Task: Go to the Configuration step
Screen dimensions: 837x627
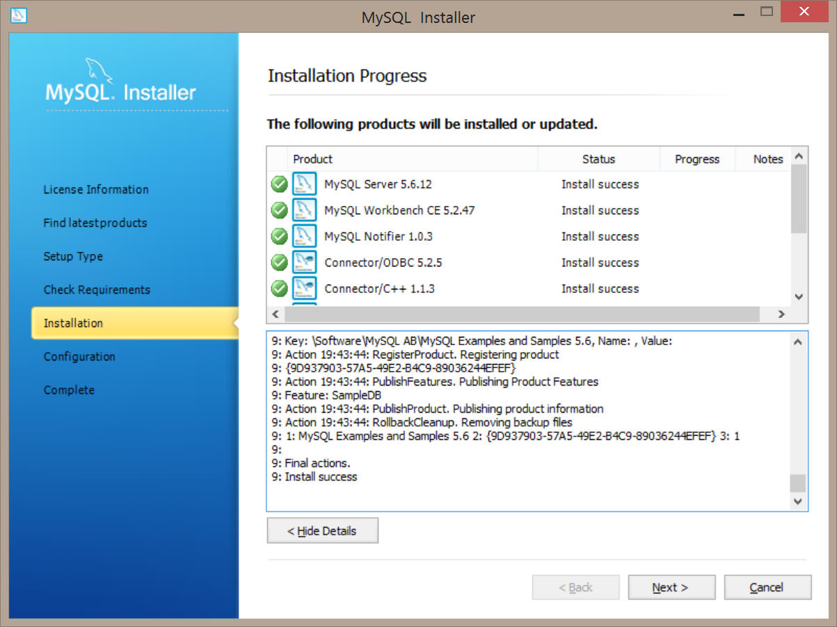Action: click(79, 356)
